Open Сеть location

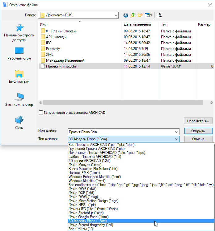click(x=19, y=122)
